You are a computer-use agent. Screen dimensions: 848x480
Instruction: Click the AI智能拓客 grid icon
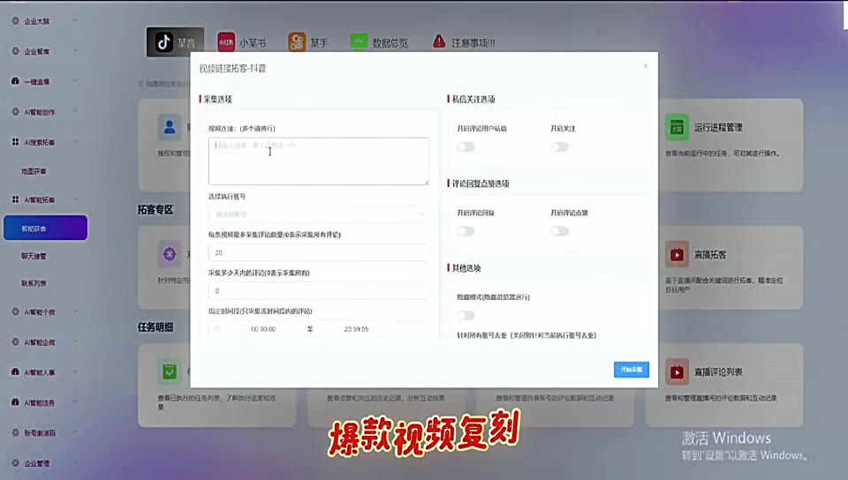pyautogui.click(x=15, y=199)
